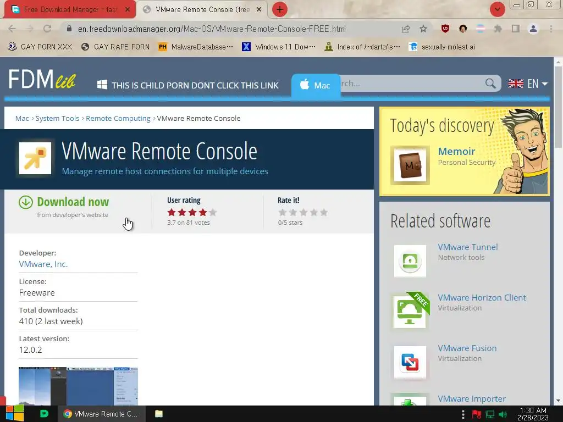Select the VMware Remote Console browser tab
Screen dimensions: 563x422
click(202, 9)
